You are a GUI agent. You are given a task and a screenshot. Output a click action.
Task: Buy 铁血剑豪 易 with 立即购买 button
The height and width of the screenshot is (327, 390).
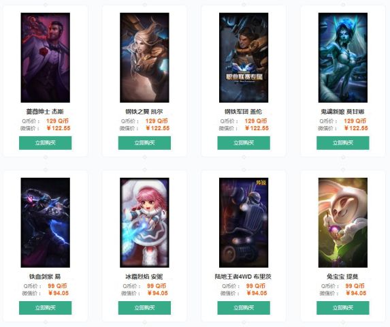click(46, 308)
